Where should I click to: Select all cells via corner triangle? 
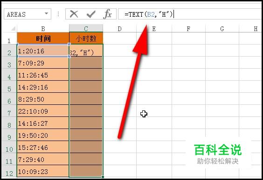pos(13,28)
